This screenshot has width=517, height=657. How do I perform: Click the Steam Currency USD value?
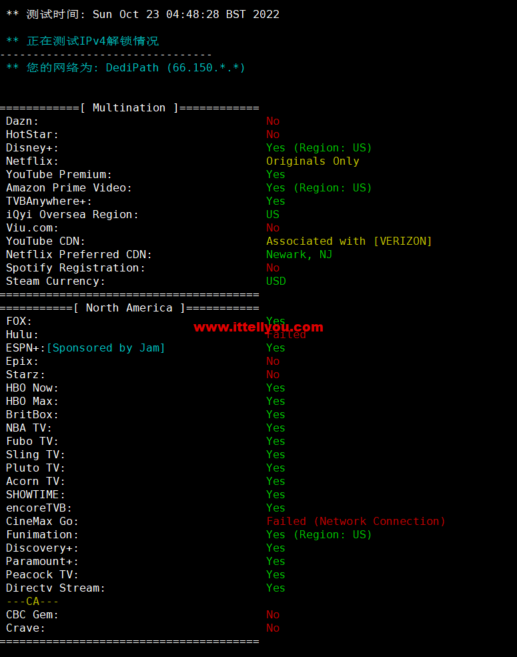tap(276, 281)
